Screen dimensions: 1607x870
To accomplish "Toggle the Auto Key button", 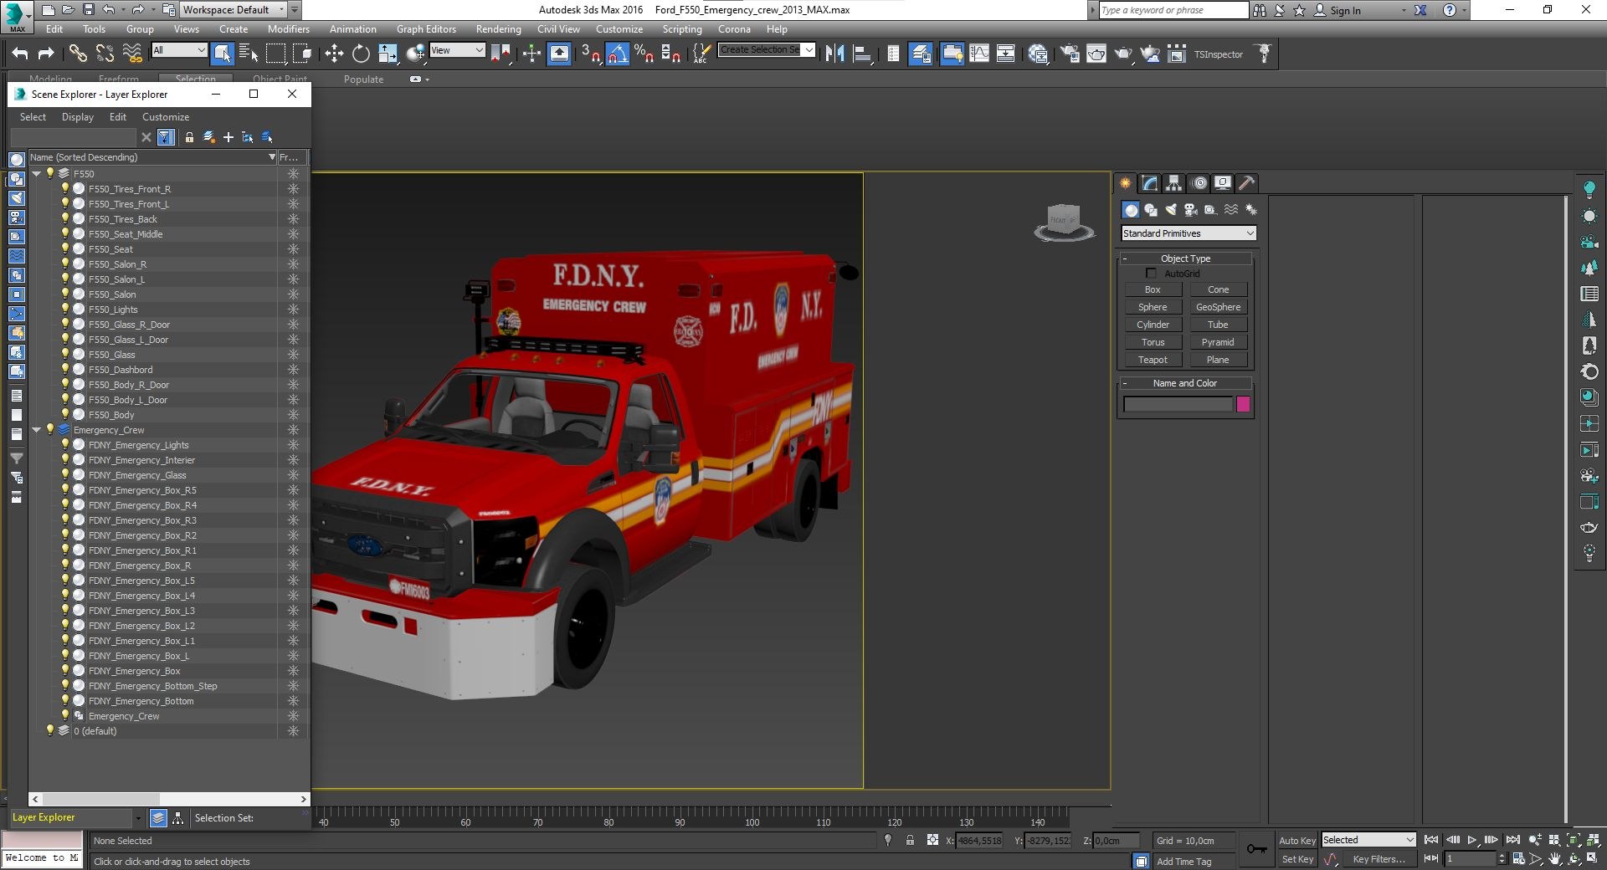I will 1296,841.
